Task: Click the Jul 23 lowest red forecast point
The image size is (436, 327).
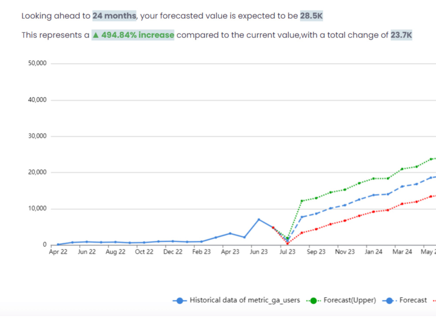Action: point(287,244)
